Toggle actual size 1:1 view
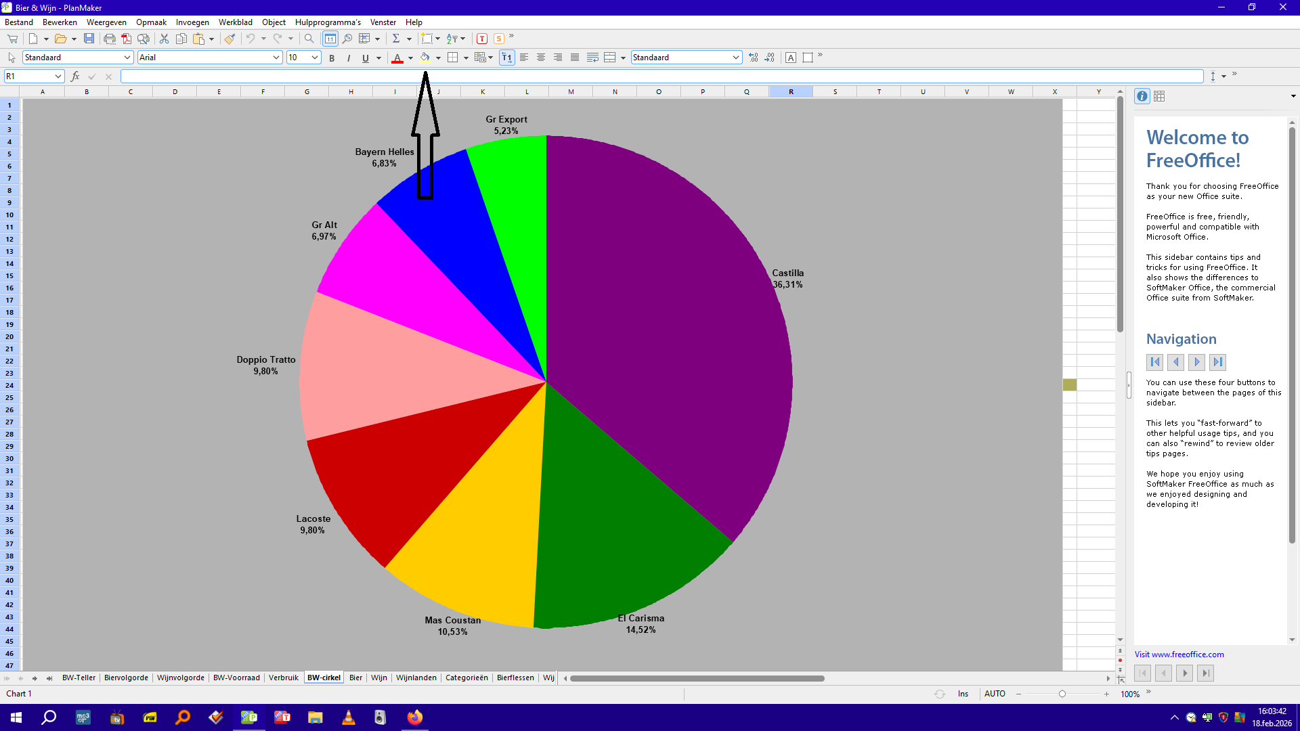Screen dimensions: 1300x731 coord(330,39)
